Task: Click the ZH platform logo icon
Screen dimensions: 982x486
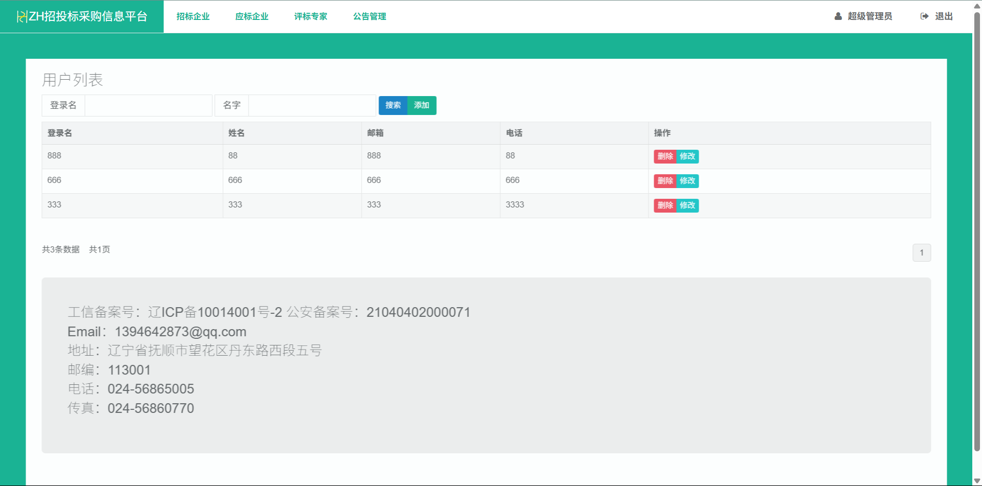Action: (22, 16)
